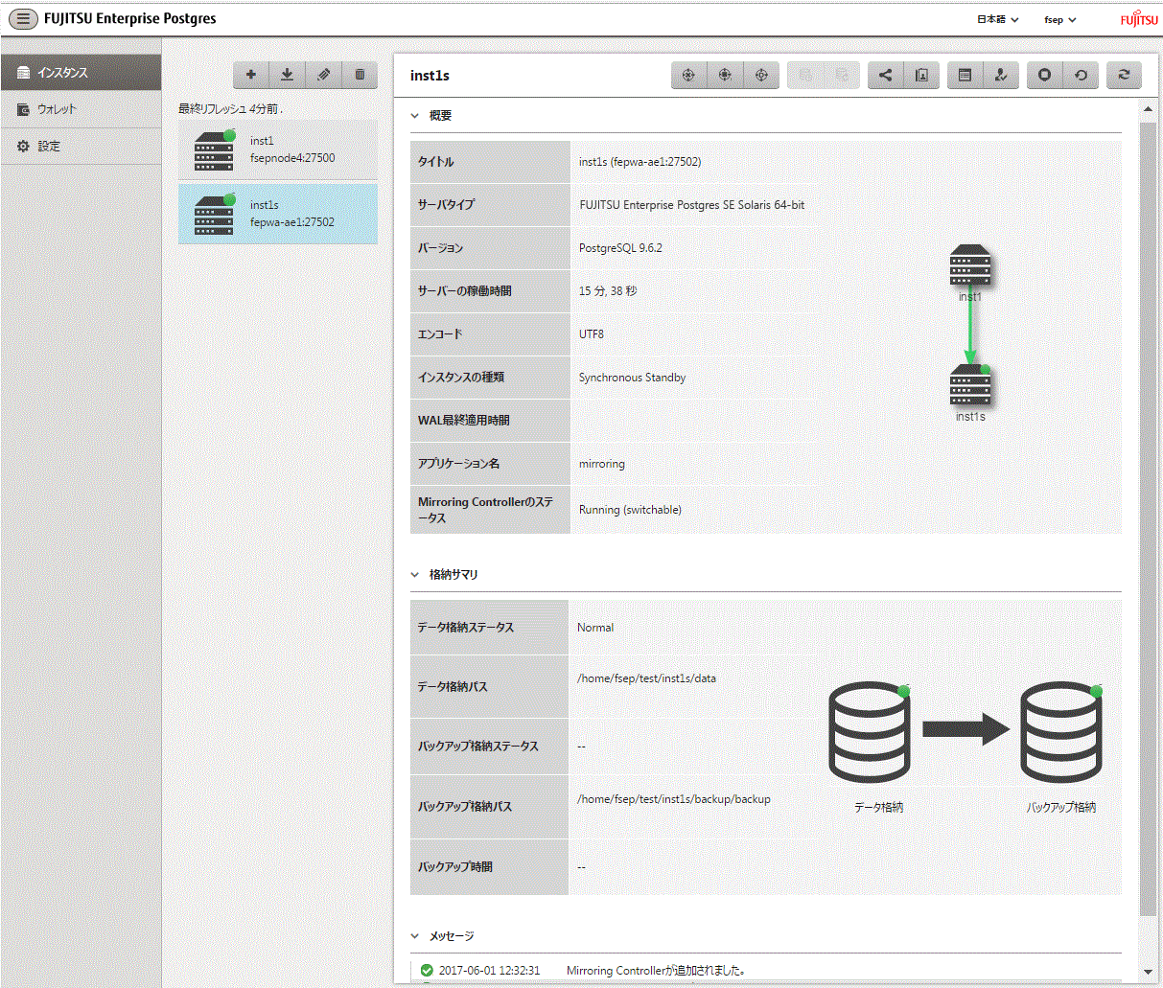This screenshot has width=1163, height=988.
Task: Click the Normal data storage status
Action: [x=595, y=628]
